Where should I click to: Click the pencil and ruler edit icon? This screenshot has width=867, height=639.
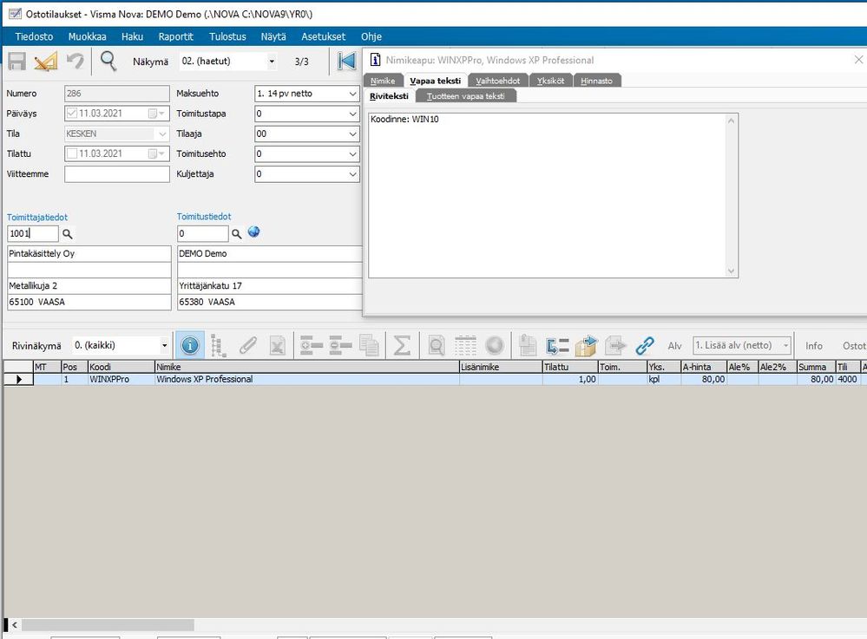click(45, 61)
